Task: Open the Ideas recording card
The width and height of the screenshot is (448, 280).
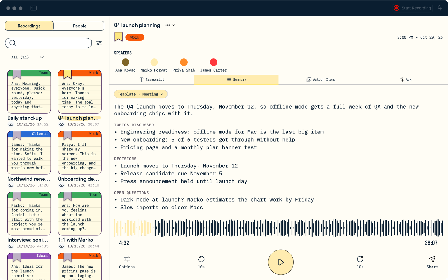Action: pos(29,266)
